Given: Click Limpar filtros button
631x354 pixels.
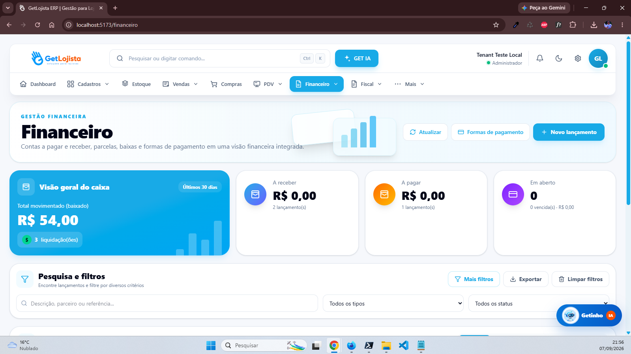Looking at the screenshot, I should [580, 279].
